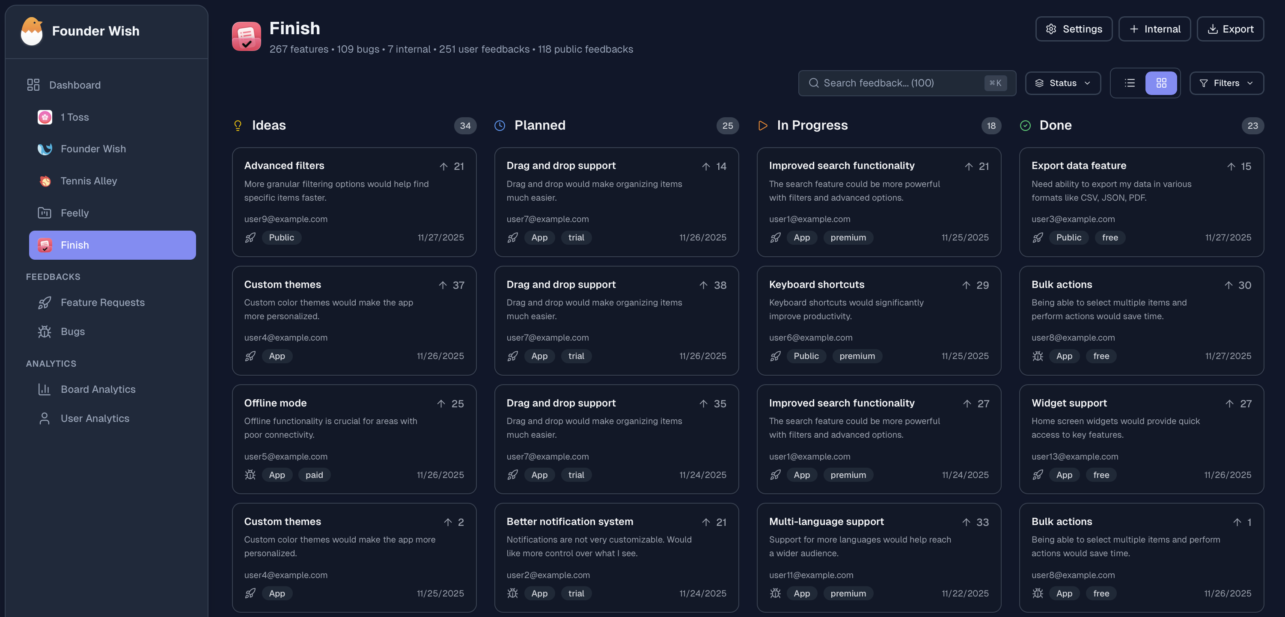Screen dimensions: 1285x617
Task: Click the Finish app icon in header
Action: (247, 36)
